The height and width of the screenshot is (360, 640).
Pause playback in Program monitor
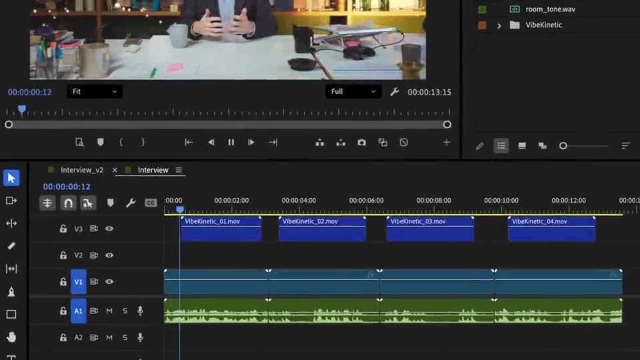click(231, 142)
